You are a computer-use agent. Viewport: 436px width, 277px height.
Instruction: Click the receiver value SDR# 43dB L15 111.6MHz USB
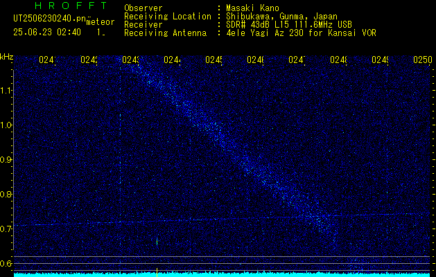tap(289, 25)
